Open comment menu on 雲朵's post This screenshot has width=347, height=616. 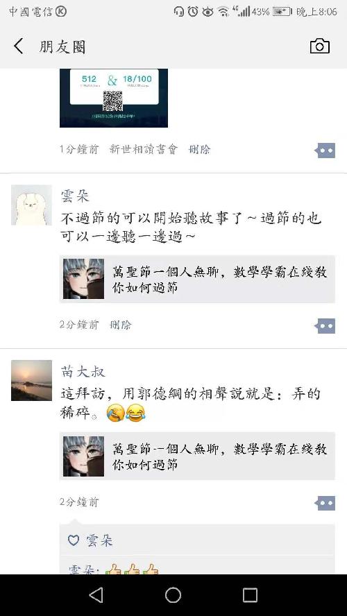[x=325, y=326]
